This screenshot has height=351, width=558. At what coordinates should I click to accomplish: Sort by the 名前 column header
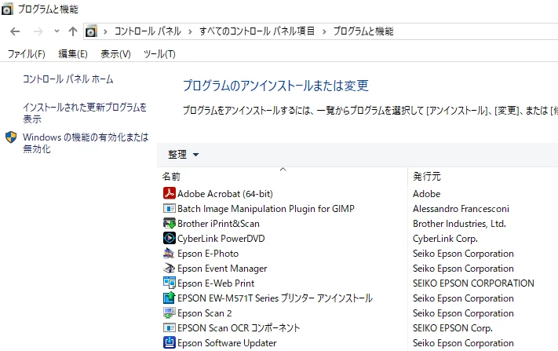pos(171,176)
